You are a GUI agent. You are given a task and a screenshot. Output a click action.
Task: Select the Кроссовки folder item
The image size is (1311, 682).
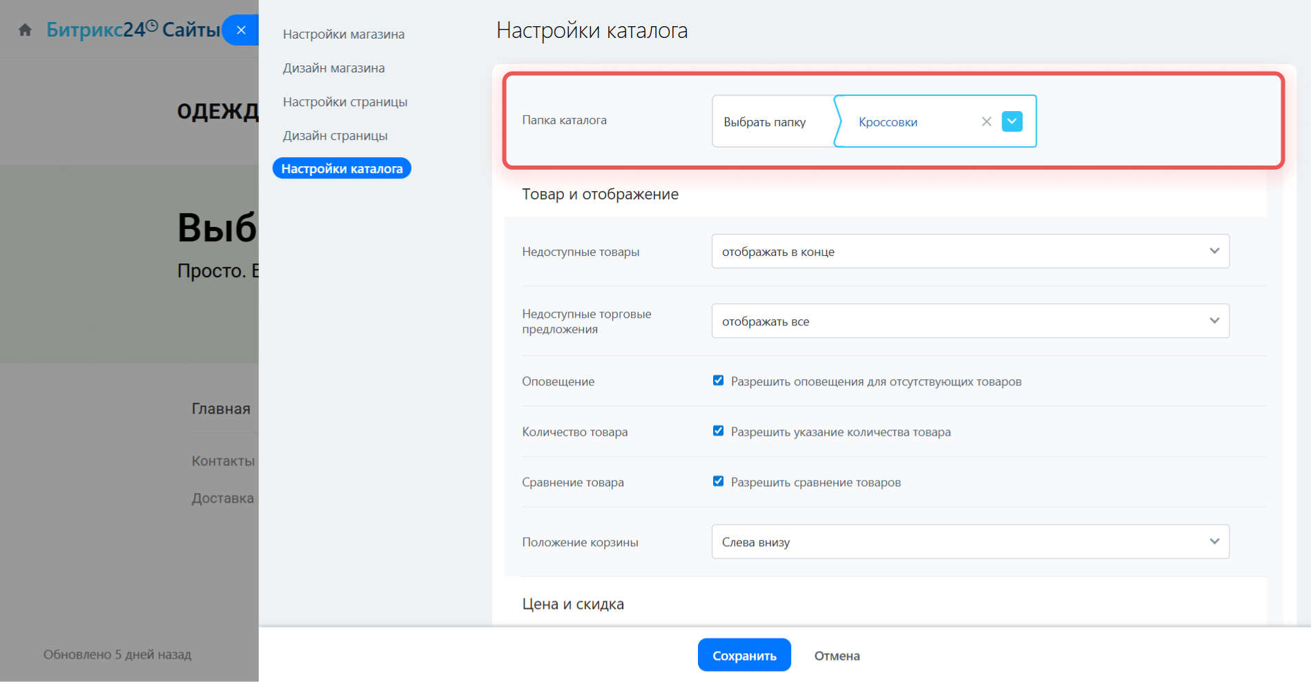coord(888,122)
